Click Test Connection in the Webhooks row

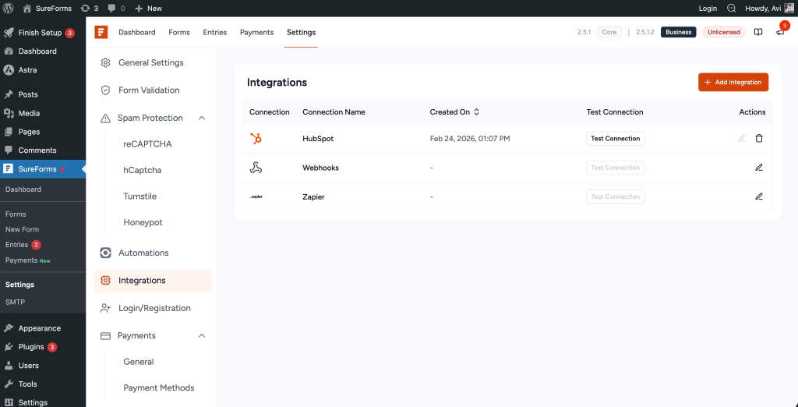click(x=616, y=168)
